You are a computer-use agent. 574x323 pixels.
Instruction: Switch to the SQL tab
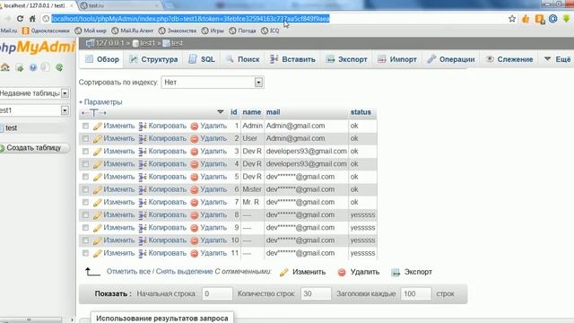coord(202,59)
